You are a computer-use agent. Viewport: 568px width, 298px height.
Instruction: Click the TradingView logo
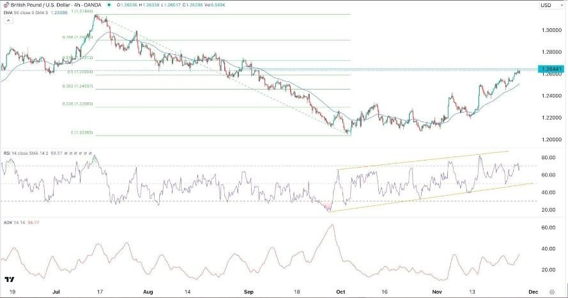coord(10,279)
